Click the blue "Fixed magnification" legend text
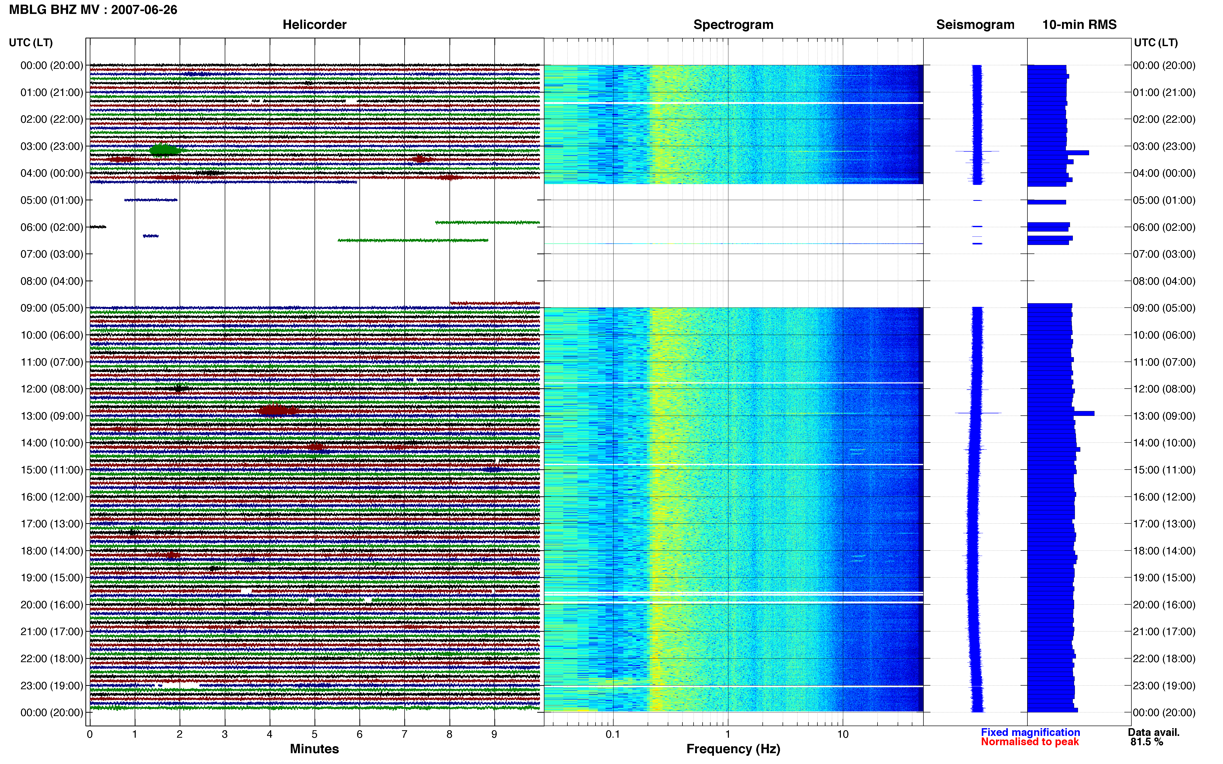Viewport: 1223px width, 764px height. tap(1030, 732)
